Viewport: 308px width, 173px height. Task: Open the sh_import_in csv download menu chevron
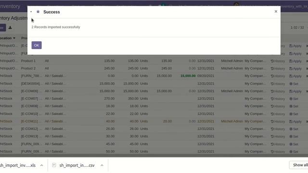(102, 165)
